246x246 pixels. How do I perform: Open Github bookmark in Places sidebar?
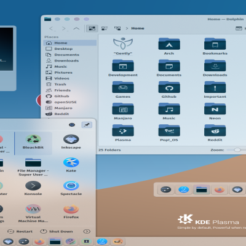pos(70,96)
